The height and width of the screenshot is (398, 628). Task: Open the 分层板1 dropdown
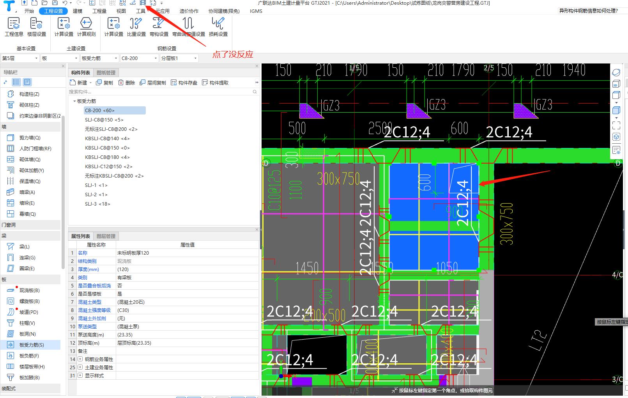coord(179,58)
